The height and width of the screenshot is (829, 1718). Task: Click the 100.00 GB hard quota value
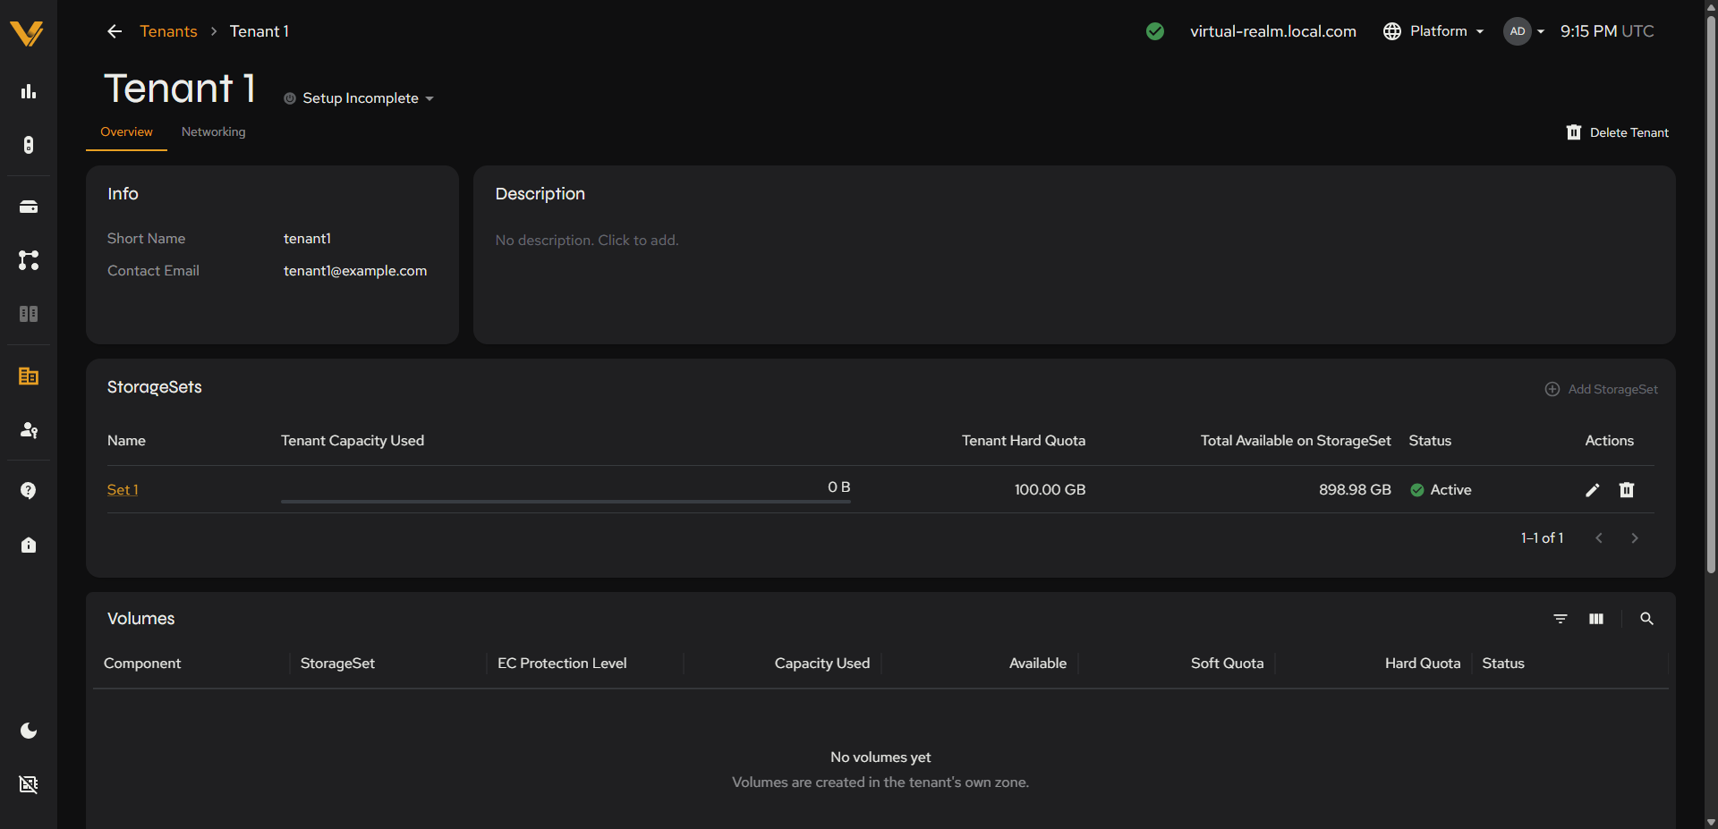tap(1050, 490)
